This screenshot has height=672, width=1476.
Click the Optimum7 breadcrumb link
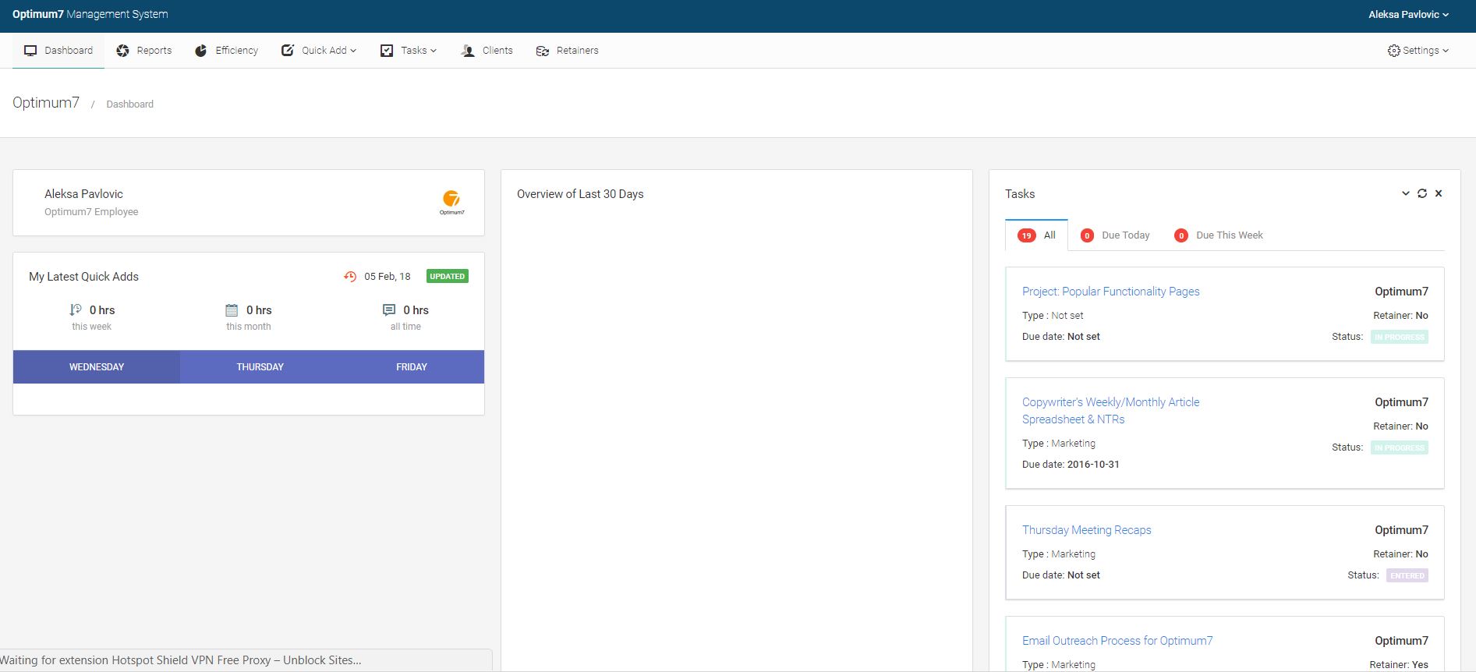46,102
